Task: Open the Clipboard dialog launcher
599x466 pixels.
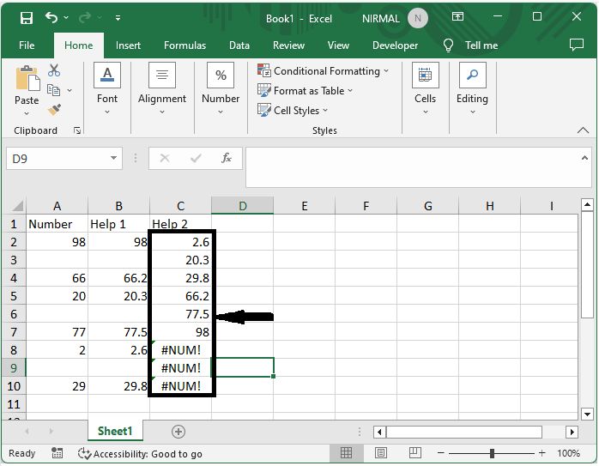Action: point(77,130)
